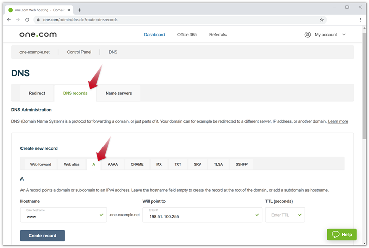Click the My account profile icon

click(307, 35)
